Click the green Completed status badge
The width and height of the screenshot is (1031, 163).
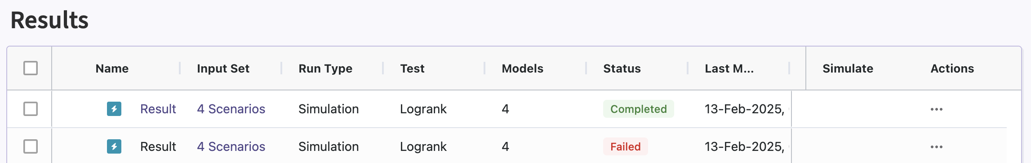pyautogui.click(x=638, y=109)
